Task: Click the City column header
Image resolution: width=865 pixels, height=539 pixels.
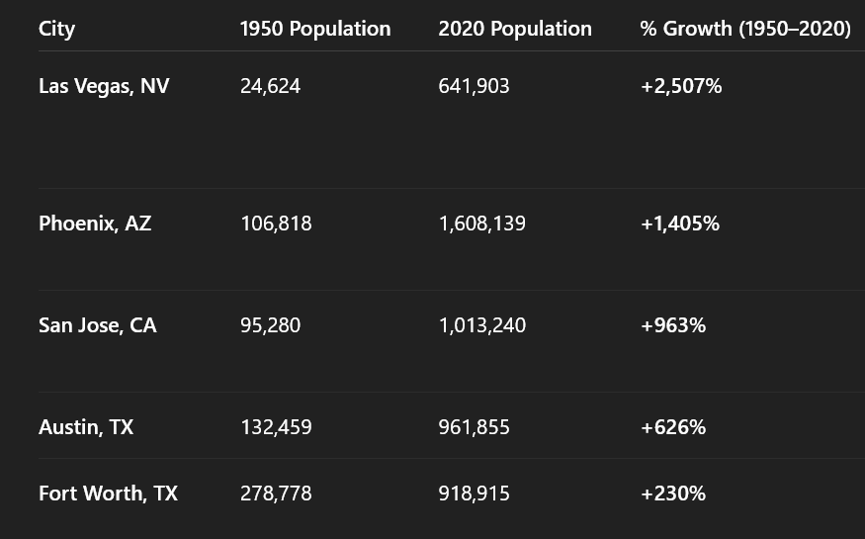Action: tap(56, 29)
